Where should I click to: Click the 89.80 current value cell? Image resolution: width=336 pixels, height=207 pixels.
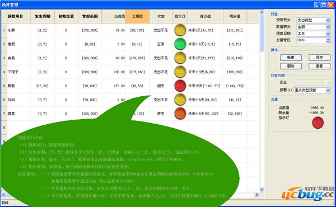(114, 58)
